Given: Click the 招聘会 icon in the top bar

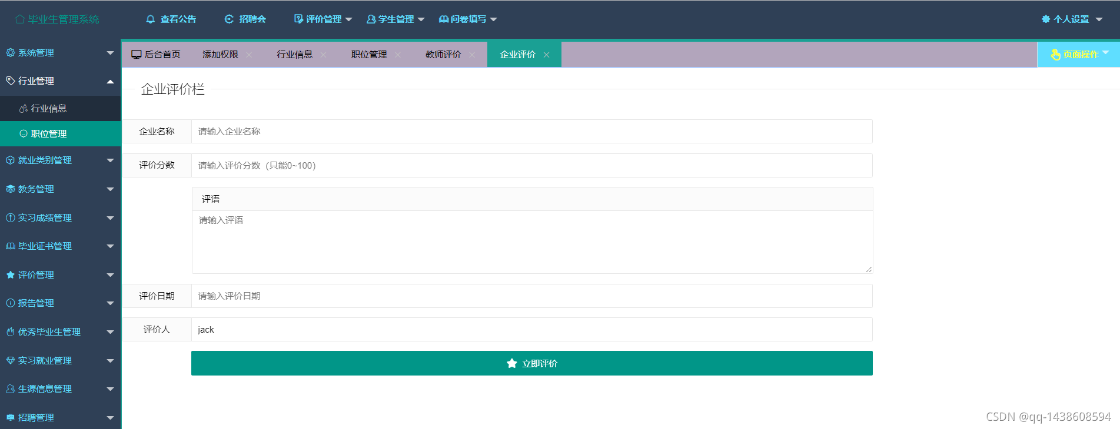Looking at the screenshot, I should (x=230, y=19).
